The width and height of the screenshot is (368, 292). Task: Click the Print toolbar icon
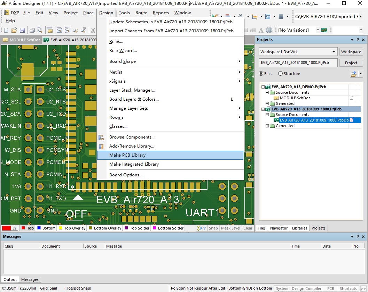click(x=32, y=30)
